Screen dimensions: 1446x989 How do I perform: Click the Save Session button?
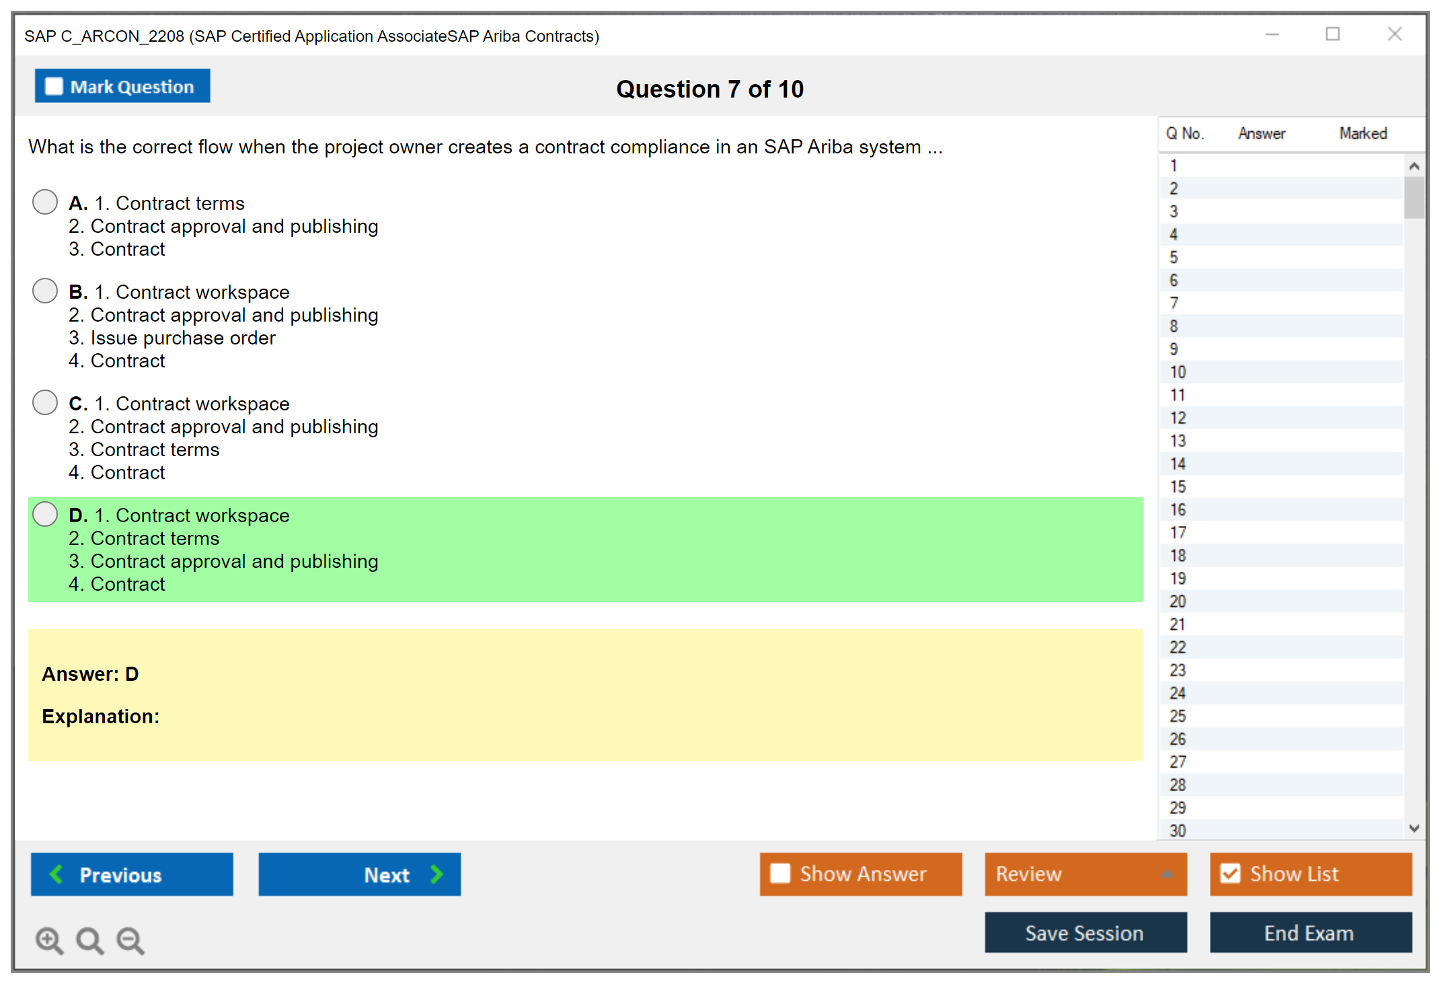tap(1085, 932)
